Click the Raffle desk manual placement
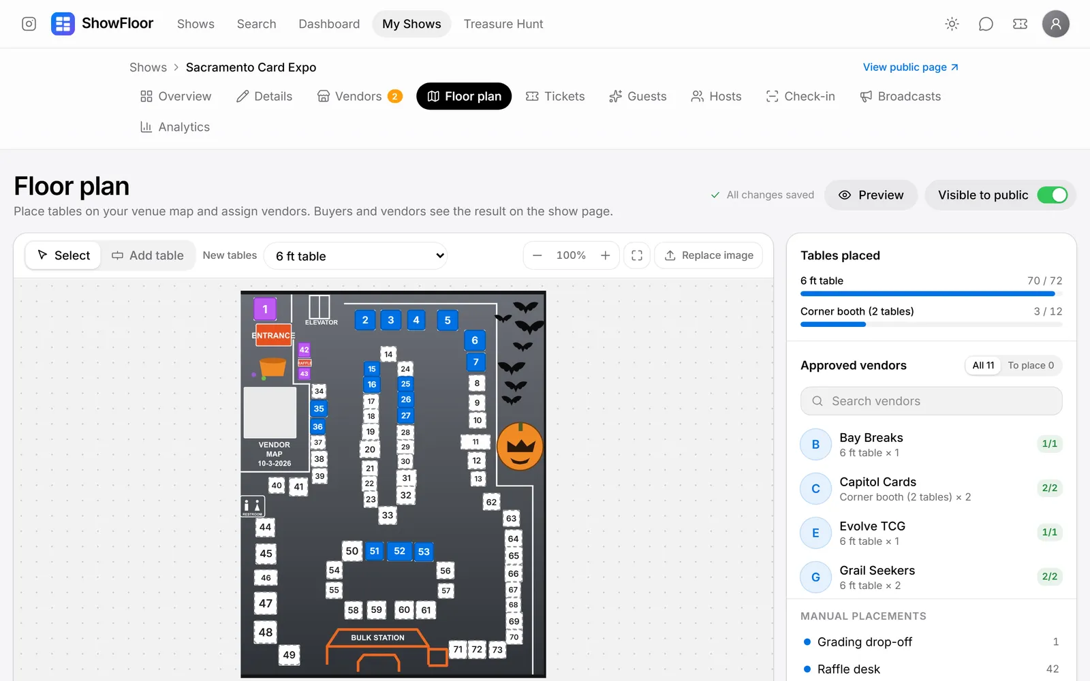Image resolution: width=1090 pixels, height=681 pixels. coord(931,669)
